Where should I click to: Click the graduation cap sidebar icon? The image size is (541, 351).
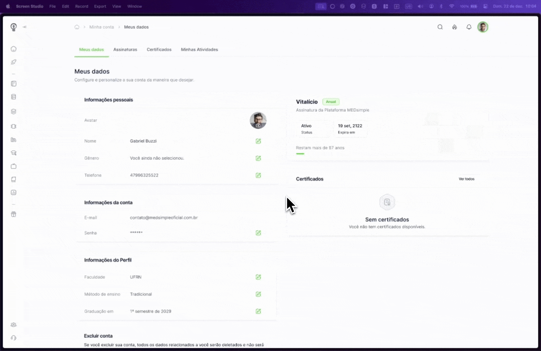pyautogui.click(x=14, y=153)
